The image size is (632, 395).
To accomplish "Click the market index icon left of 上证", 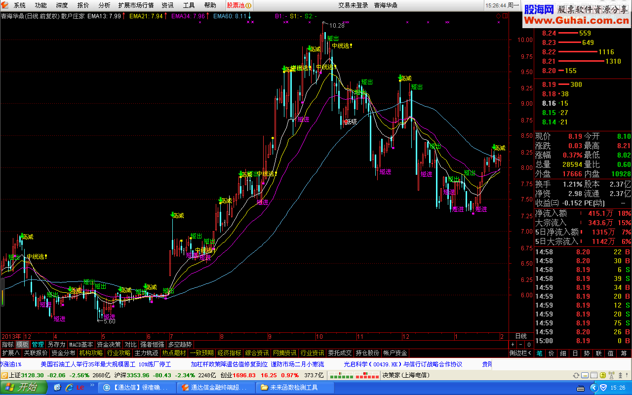I will click(x=4, y=375).
